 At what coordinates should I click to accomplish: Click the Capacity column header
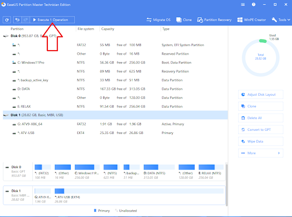click(x=108, y=29)
